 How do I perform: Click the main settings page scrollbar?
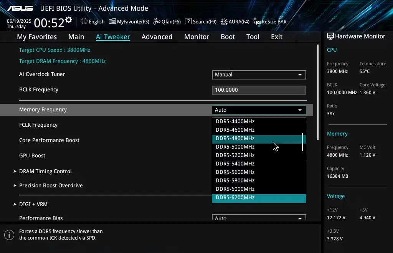click(318, 92)
